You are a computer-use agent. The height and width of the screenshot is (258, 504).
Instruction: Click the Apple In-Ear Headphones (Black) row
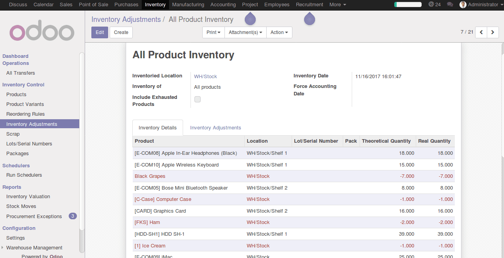pos(294,153)
